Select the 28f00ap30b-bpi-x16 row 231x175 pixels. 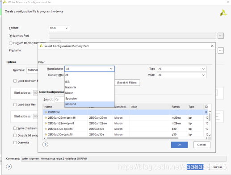pos(126,129)
